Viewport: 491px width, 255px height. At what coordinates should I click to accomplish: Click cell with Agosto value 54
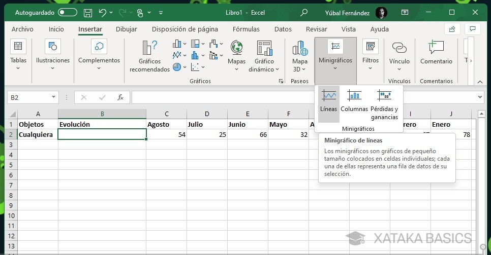pos(167,135)
